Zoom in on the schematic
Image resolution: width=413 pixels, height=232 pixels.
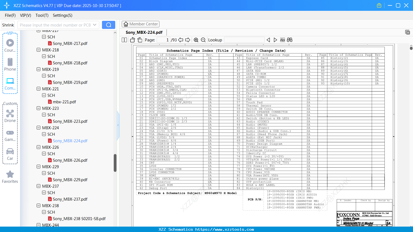[196, 40]
